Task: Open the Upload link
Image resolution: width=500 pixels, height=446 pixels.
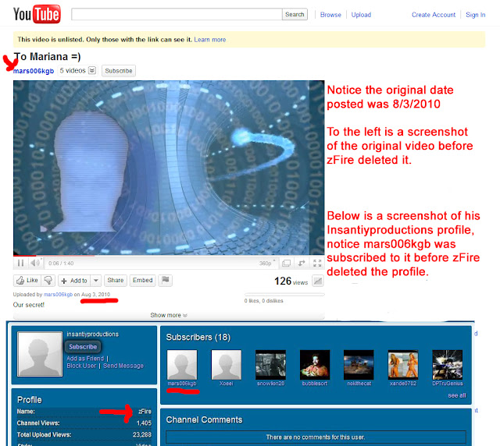Action: coord(361,15)
